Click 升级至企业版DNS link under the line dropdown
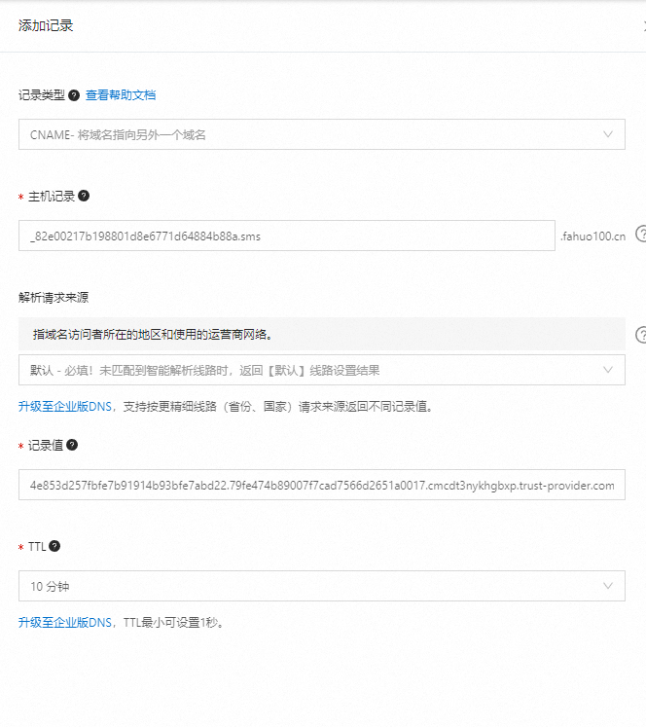646x727 pixels. pyautogui.click(x=66, y=406)
